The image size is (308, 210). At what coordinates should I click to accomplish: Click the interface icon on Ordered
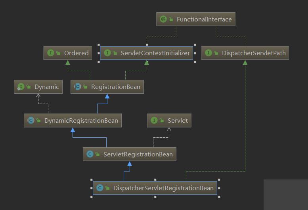51,53
